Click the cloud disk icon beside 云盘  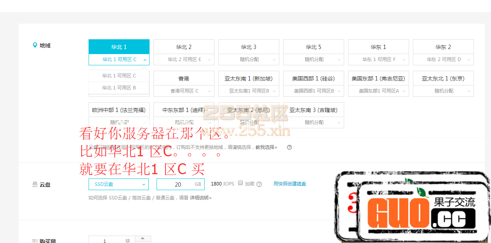tap(35, 184)
